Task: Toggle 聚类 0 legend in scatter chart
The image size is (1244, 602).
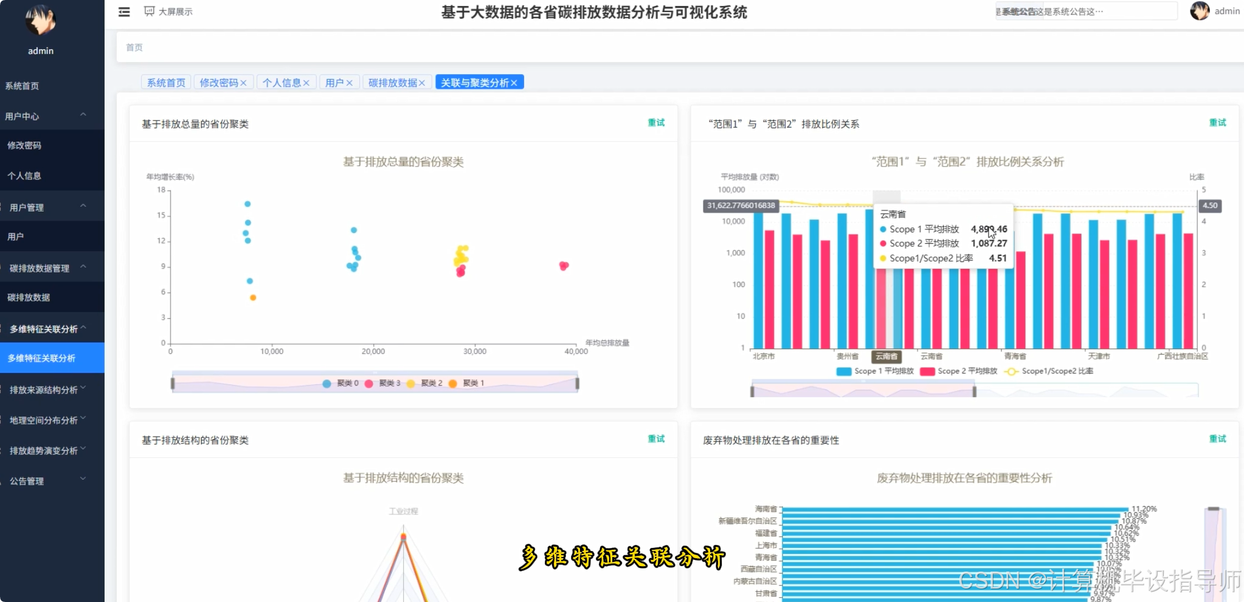Action: (x=340, y=384)
